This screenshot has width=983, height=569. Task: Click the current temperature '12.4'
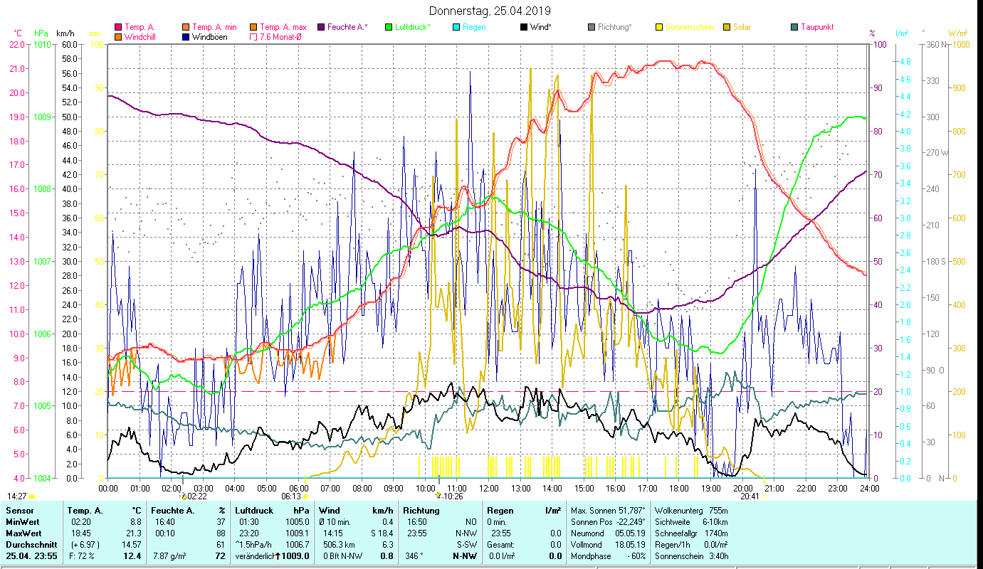pos(132,556)
